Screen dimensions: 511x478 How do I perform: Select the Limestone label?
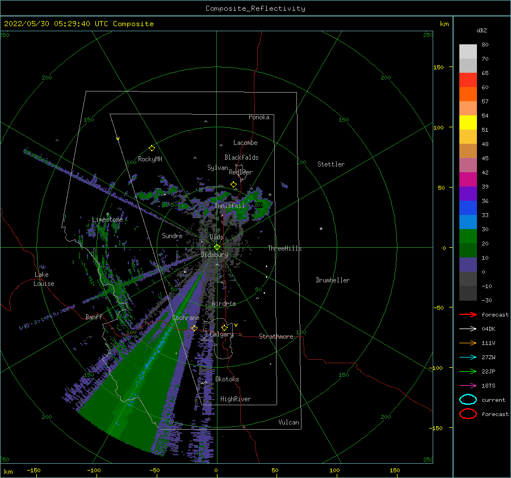(x=107, y=219)
